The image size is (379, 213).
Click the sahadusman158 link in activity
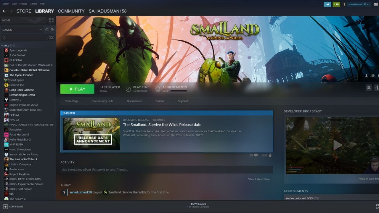81,192
